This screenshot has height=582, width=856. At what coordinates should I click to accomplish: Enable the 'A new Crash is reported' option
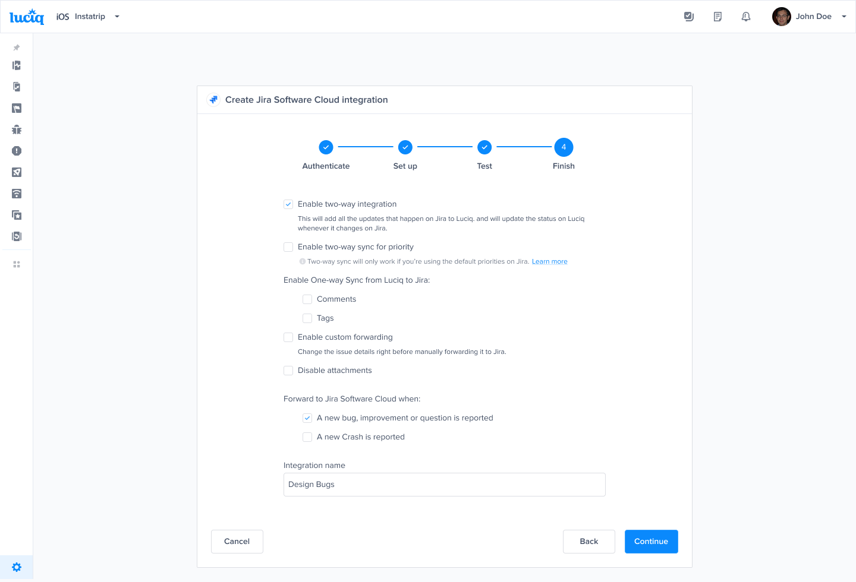pyautogui.click(x=307, y=436)
